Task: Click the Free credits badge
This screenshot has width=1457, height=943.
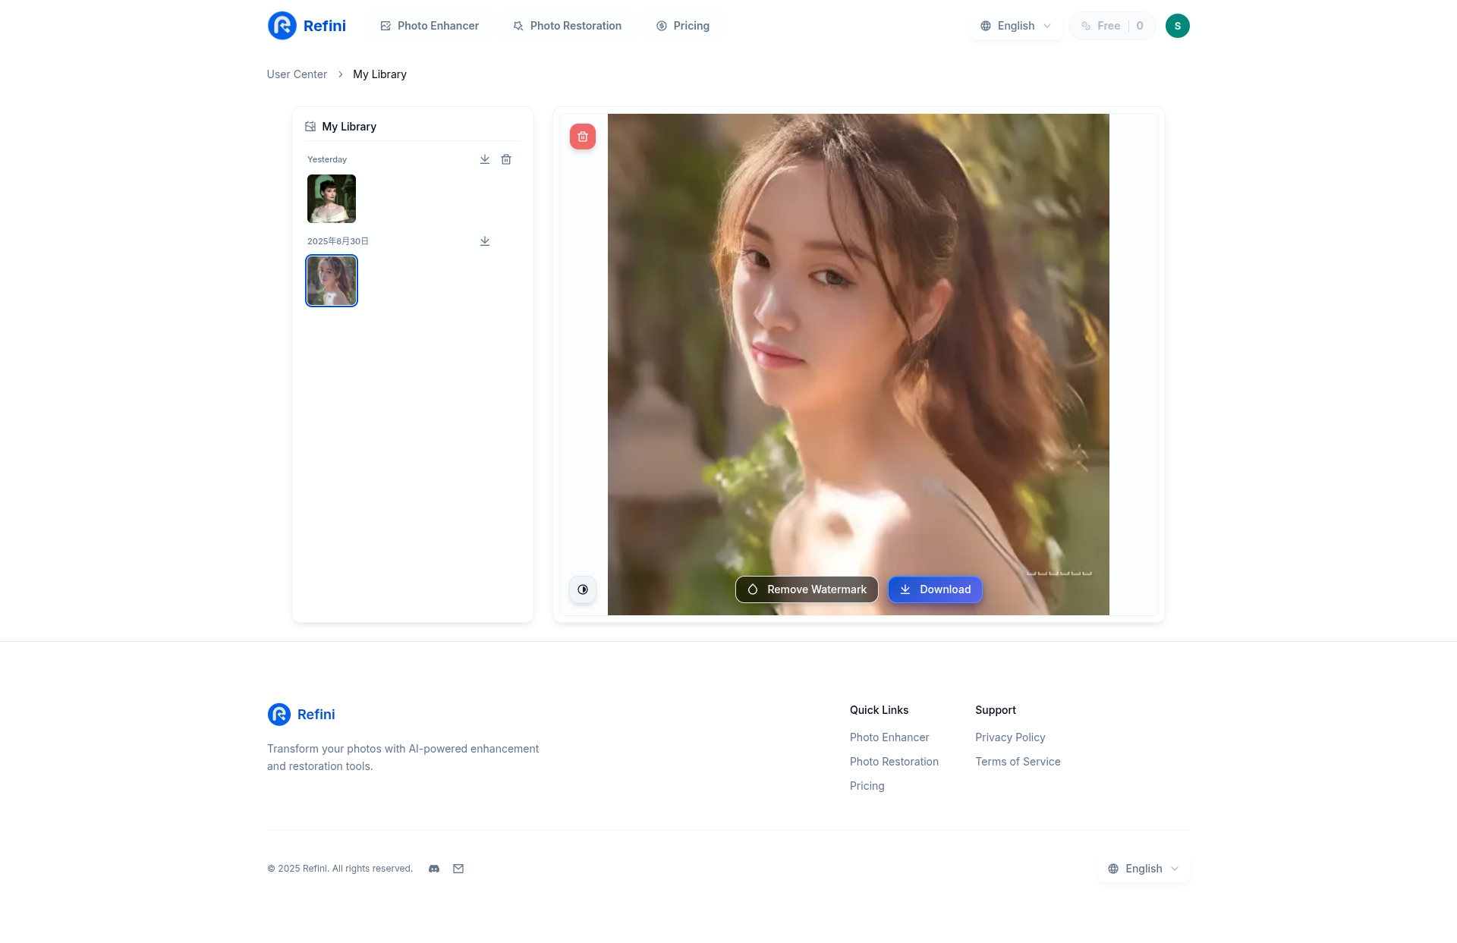Action: [1112, 25]
